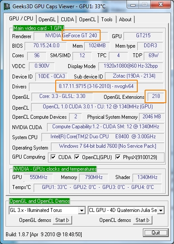Click the OpenGL and OpenCL Demos header
Image resolution: width=174 pixels, height=244 pixels.
40,201
